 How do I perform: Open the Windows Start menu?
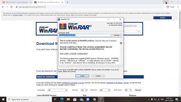(x=3, y=99)
